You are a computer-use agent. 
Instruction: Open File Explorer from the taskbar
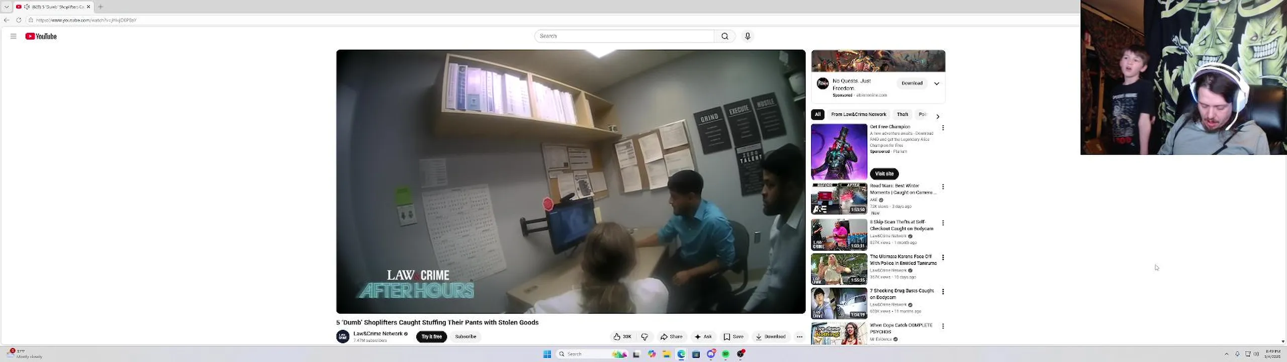(x=666, y=354)
